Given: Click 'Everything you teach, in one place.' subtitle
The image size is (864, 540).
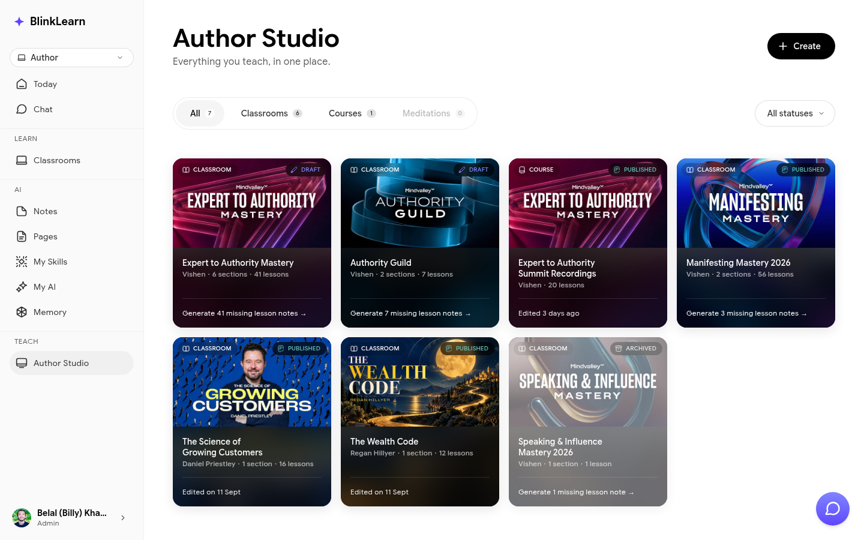Looking at the screenshot, I should pos(251,61).
